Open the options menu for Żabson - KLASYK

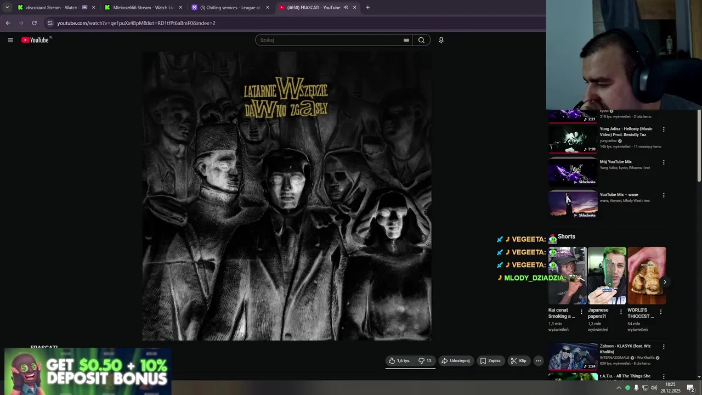point(664,347)
